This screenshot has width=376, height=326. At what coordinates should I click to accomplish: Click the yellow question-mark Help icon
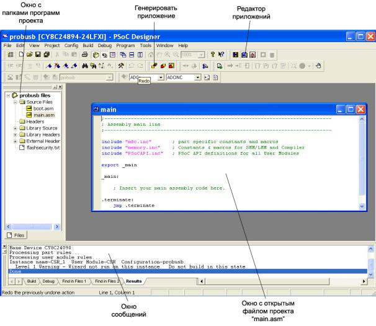212,55
